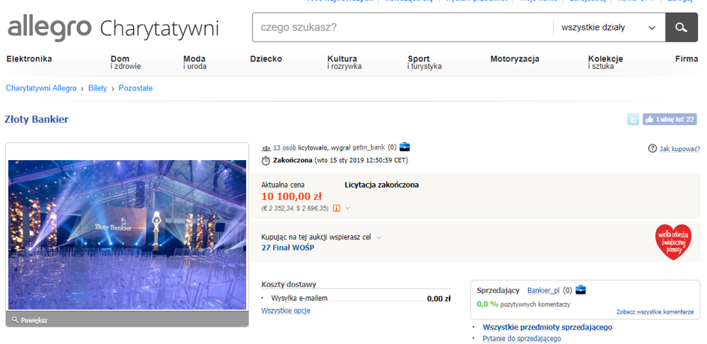This screenshot has height=344, width=707.
Task: Open the Sport i turystyka menu
Action: click(425, 62)
